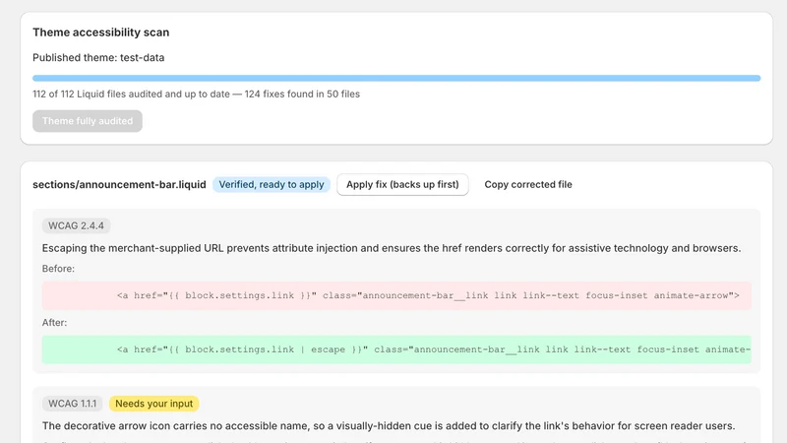Click the disabled 'Theme fully audited' button
The height and width of the screenshot is (443, 787).
pos(88,121)
